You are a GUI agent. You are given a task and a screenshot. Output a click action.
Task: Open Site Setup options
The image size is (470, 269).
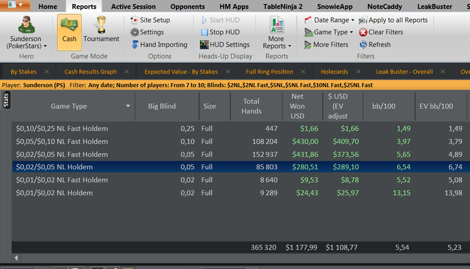tap(150, 20)
